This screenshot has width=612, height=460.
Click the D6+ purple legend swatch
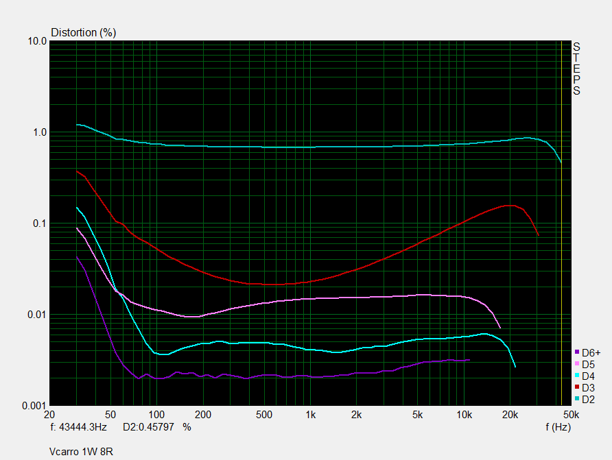point(577,352)
